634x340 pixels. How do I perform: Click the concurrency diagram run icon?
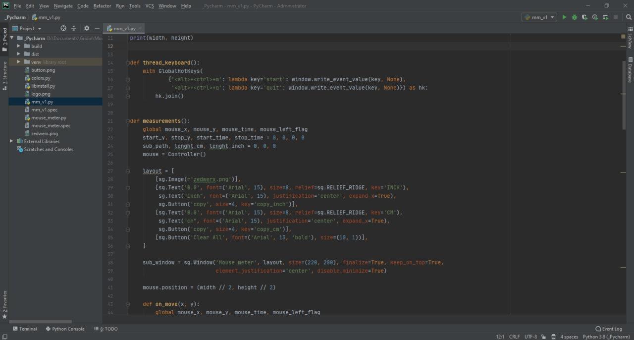coord(606,17)
